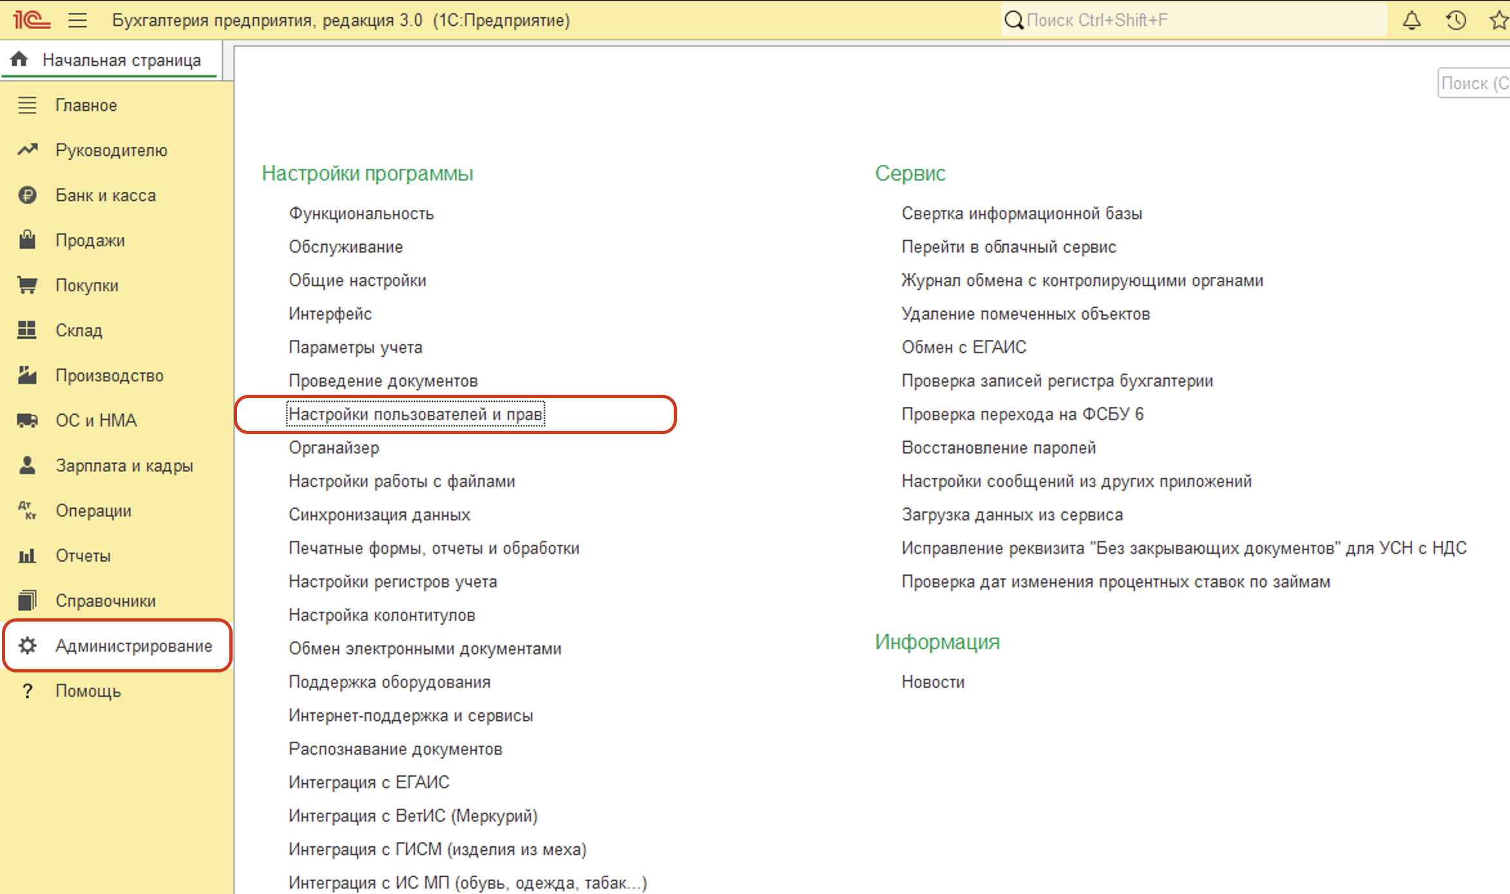Click the menu search field at the top right
The image size is (1510, 894).
(x=1475, y=83)
